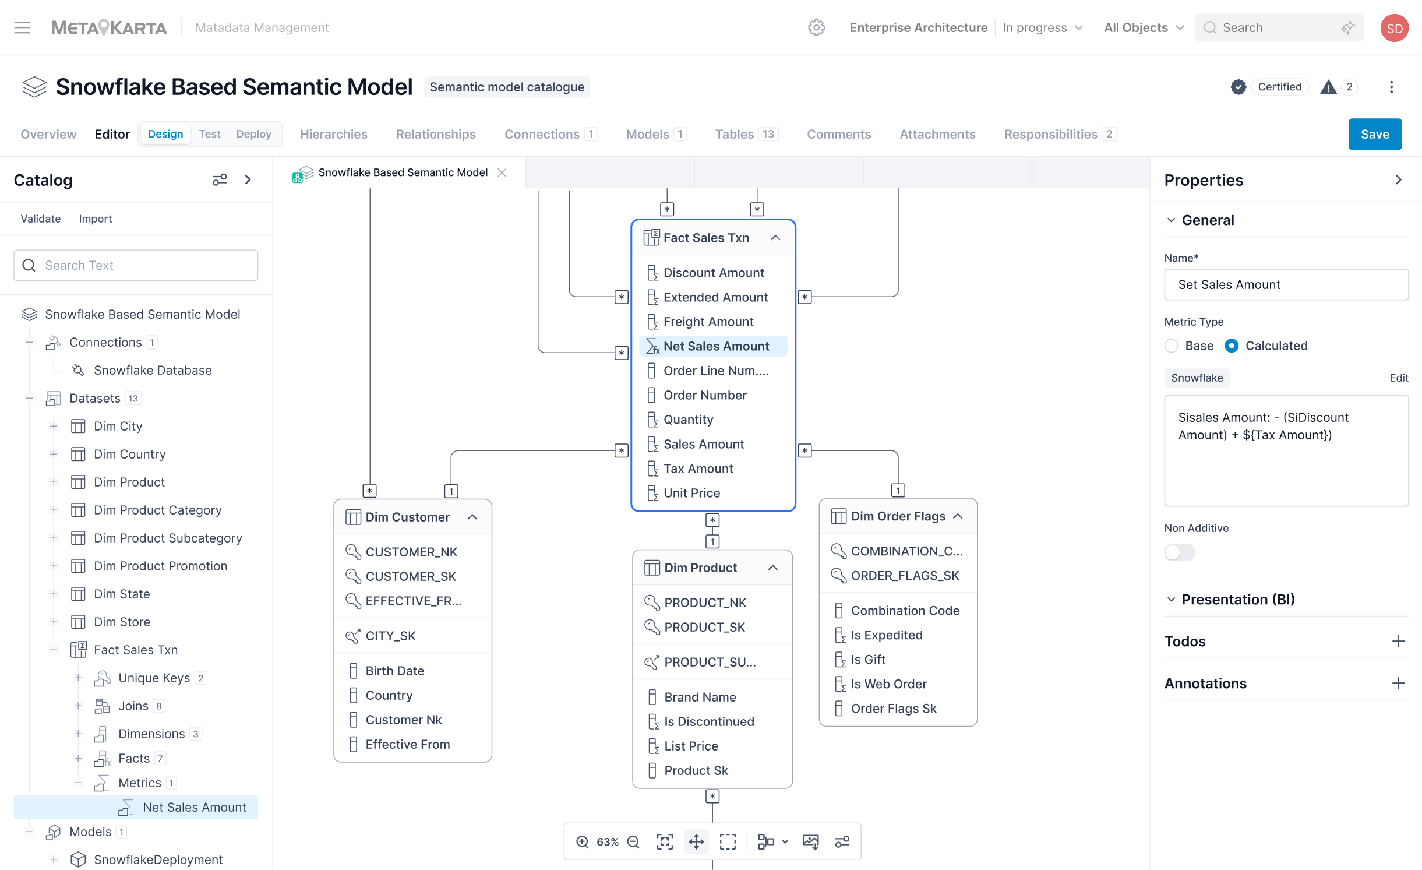Open Catalog filter settings icon
The height and width of the screenshot is (870, 1422).
pos(220,179)
